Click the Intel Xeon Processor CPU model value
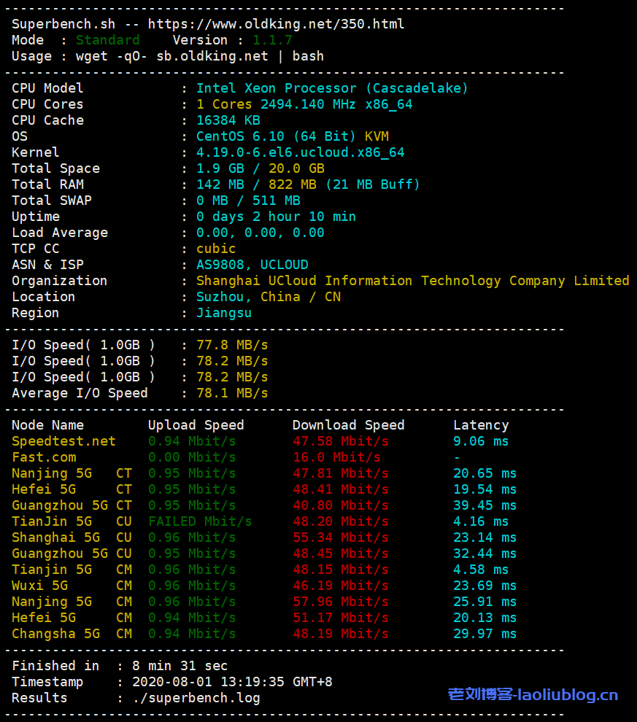Viewport: 637px width, 722px height. point(332,88)
